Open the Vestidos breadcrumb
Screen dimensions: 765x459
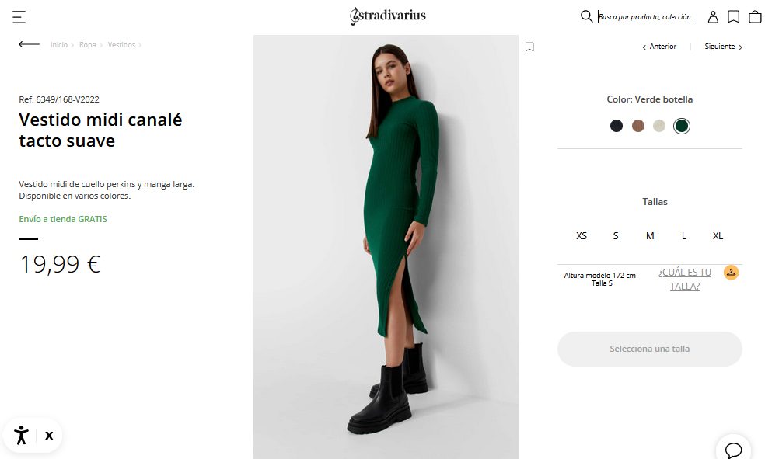pos(121,45)
